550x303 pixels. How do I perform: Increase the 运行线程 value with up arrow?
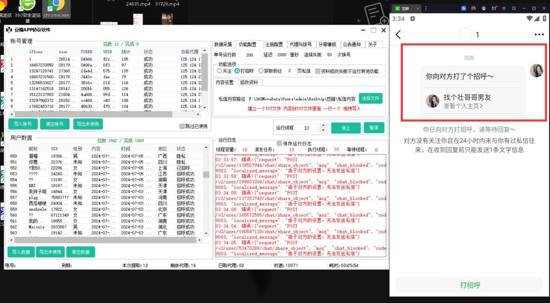tap(322, 125)
